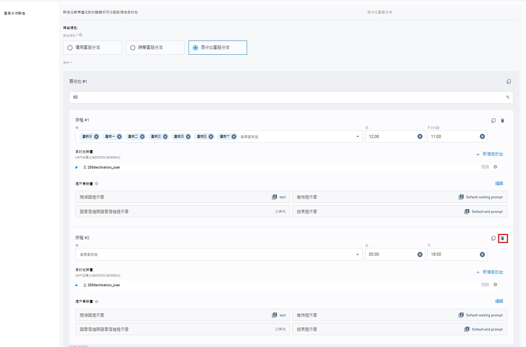Viewport: 526px width, 347px height.
Task: Remove the 星期日 chip from 排程 #1
Action: [96, 136]
